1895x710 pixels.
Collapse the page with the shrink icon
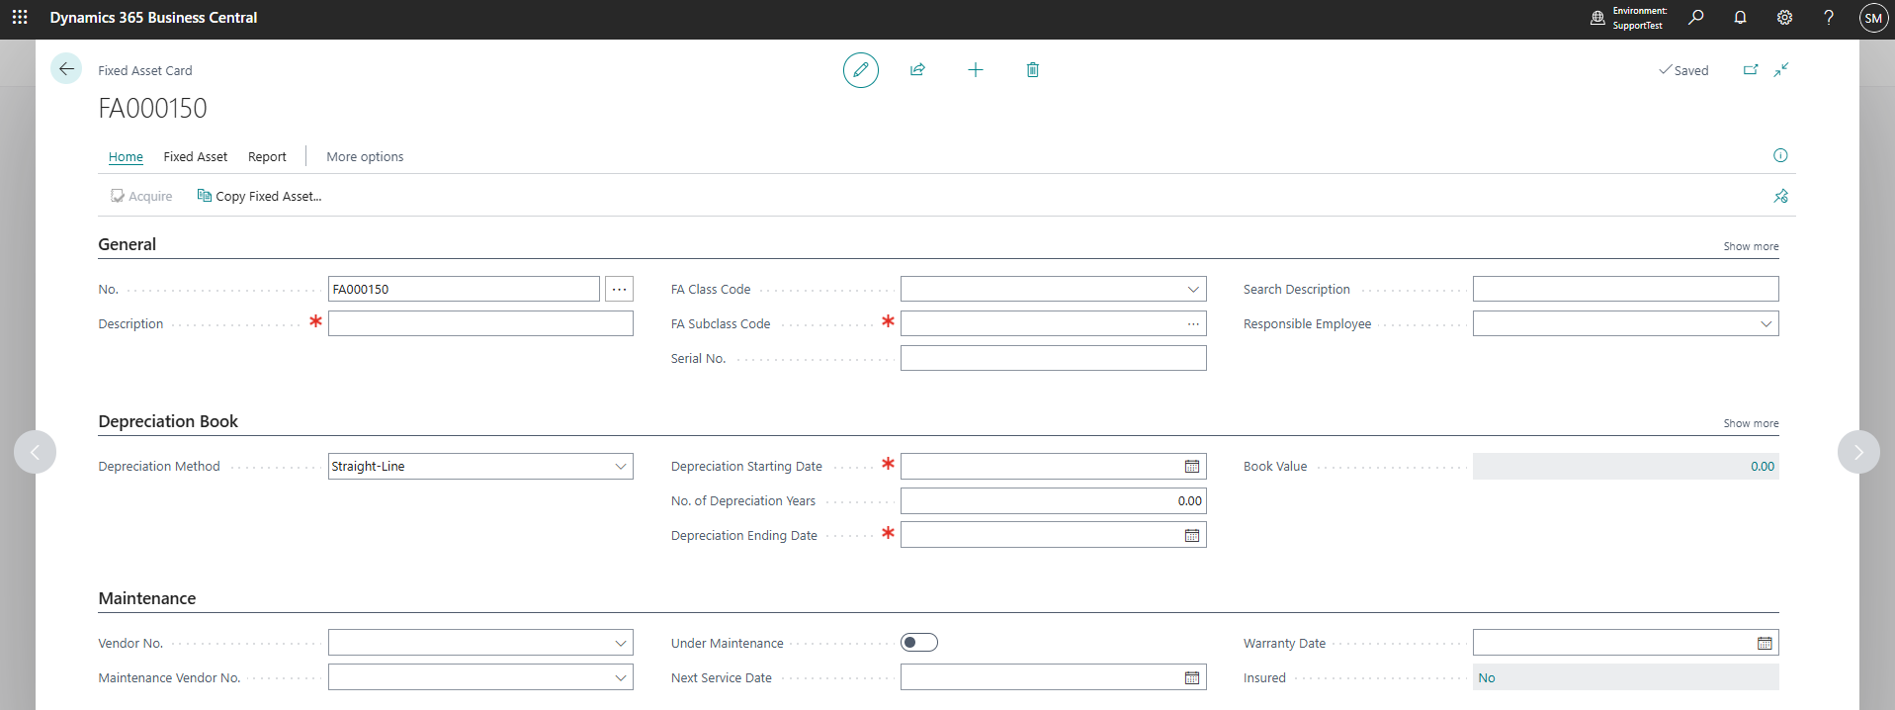coord(1781,70)
